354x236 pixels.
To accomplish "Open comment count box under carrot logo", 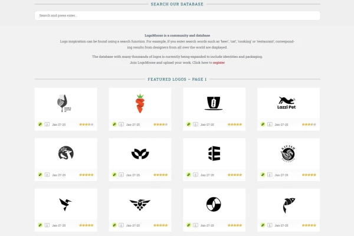I will [121, 124].
